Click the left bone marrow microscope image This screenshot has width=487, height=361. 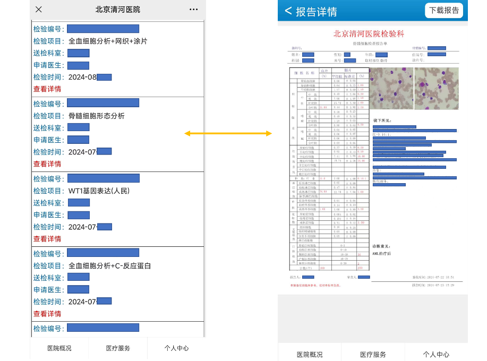tap(390, 88)
